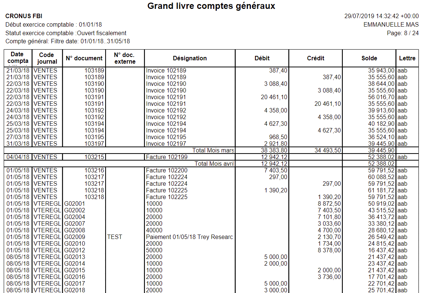Select the Crédit column header
Viewport: 421px width, 293px height.
315,58
